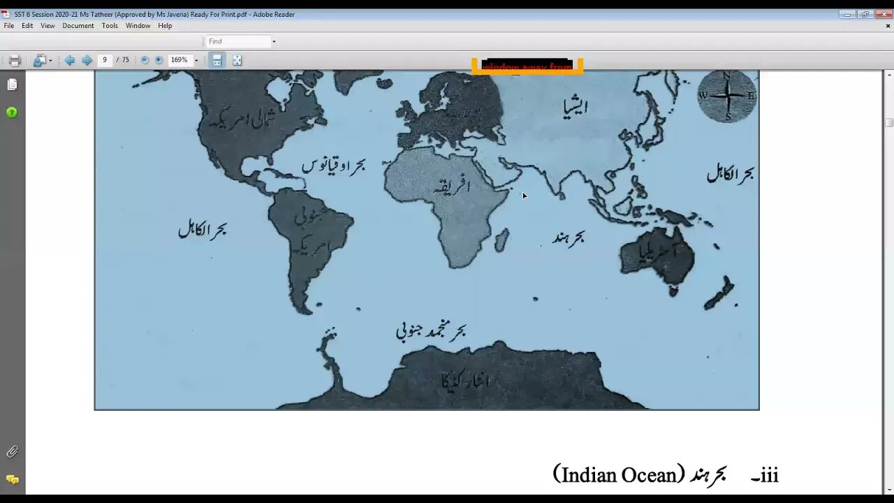Click the green help question mark icon
This screenshot has height=503, width=894.
[x=12, y=112]
